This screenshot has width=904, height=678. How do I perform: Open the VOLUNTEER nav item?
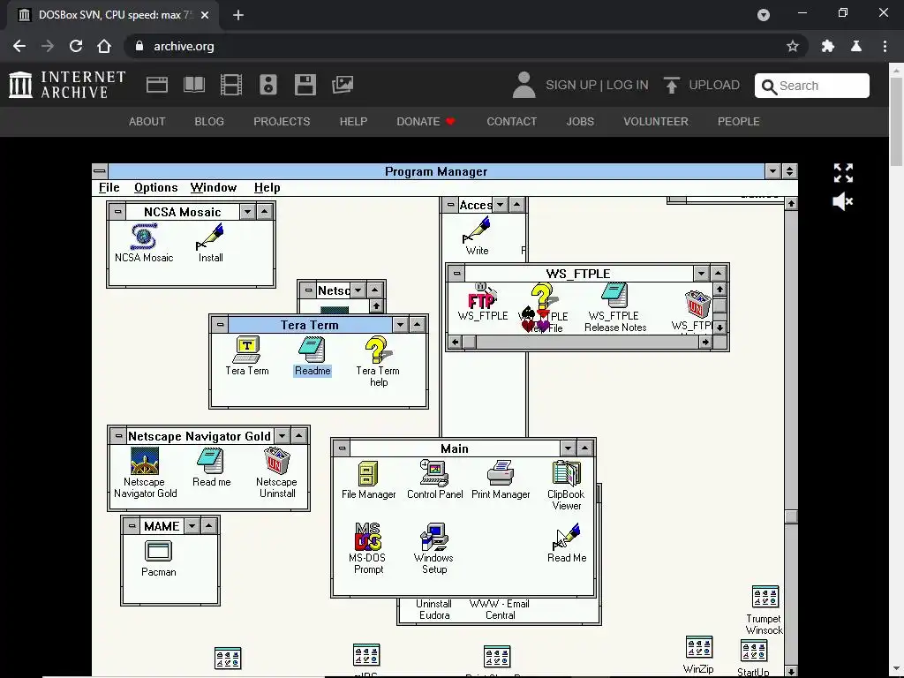[x=656, y=122]
